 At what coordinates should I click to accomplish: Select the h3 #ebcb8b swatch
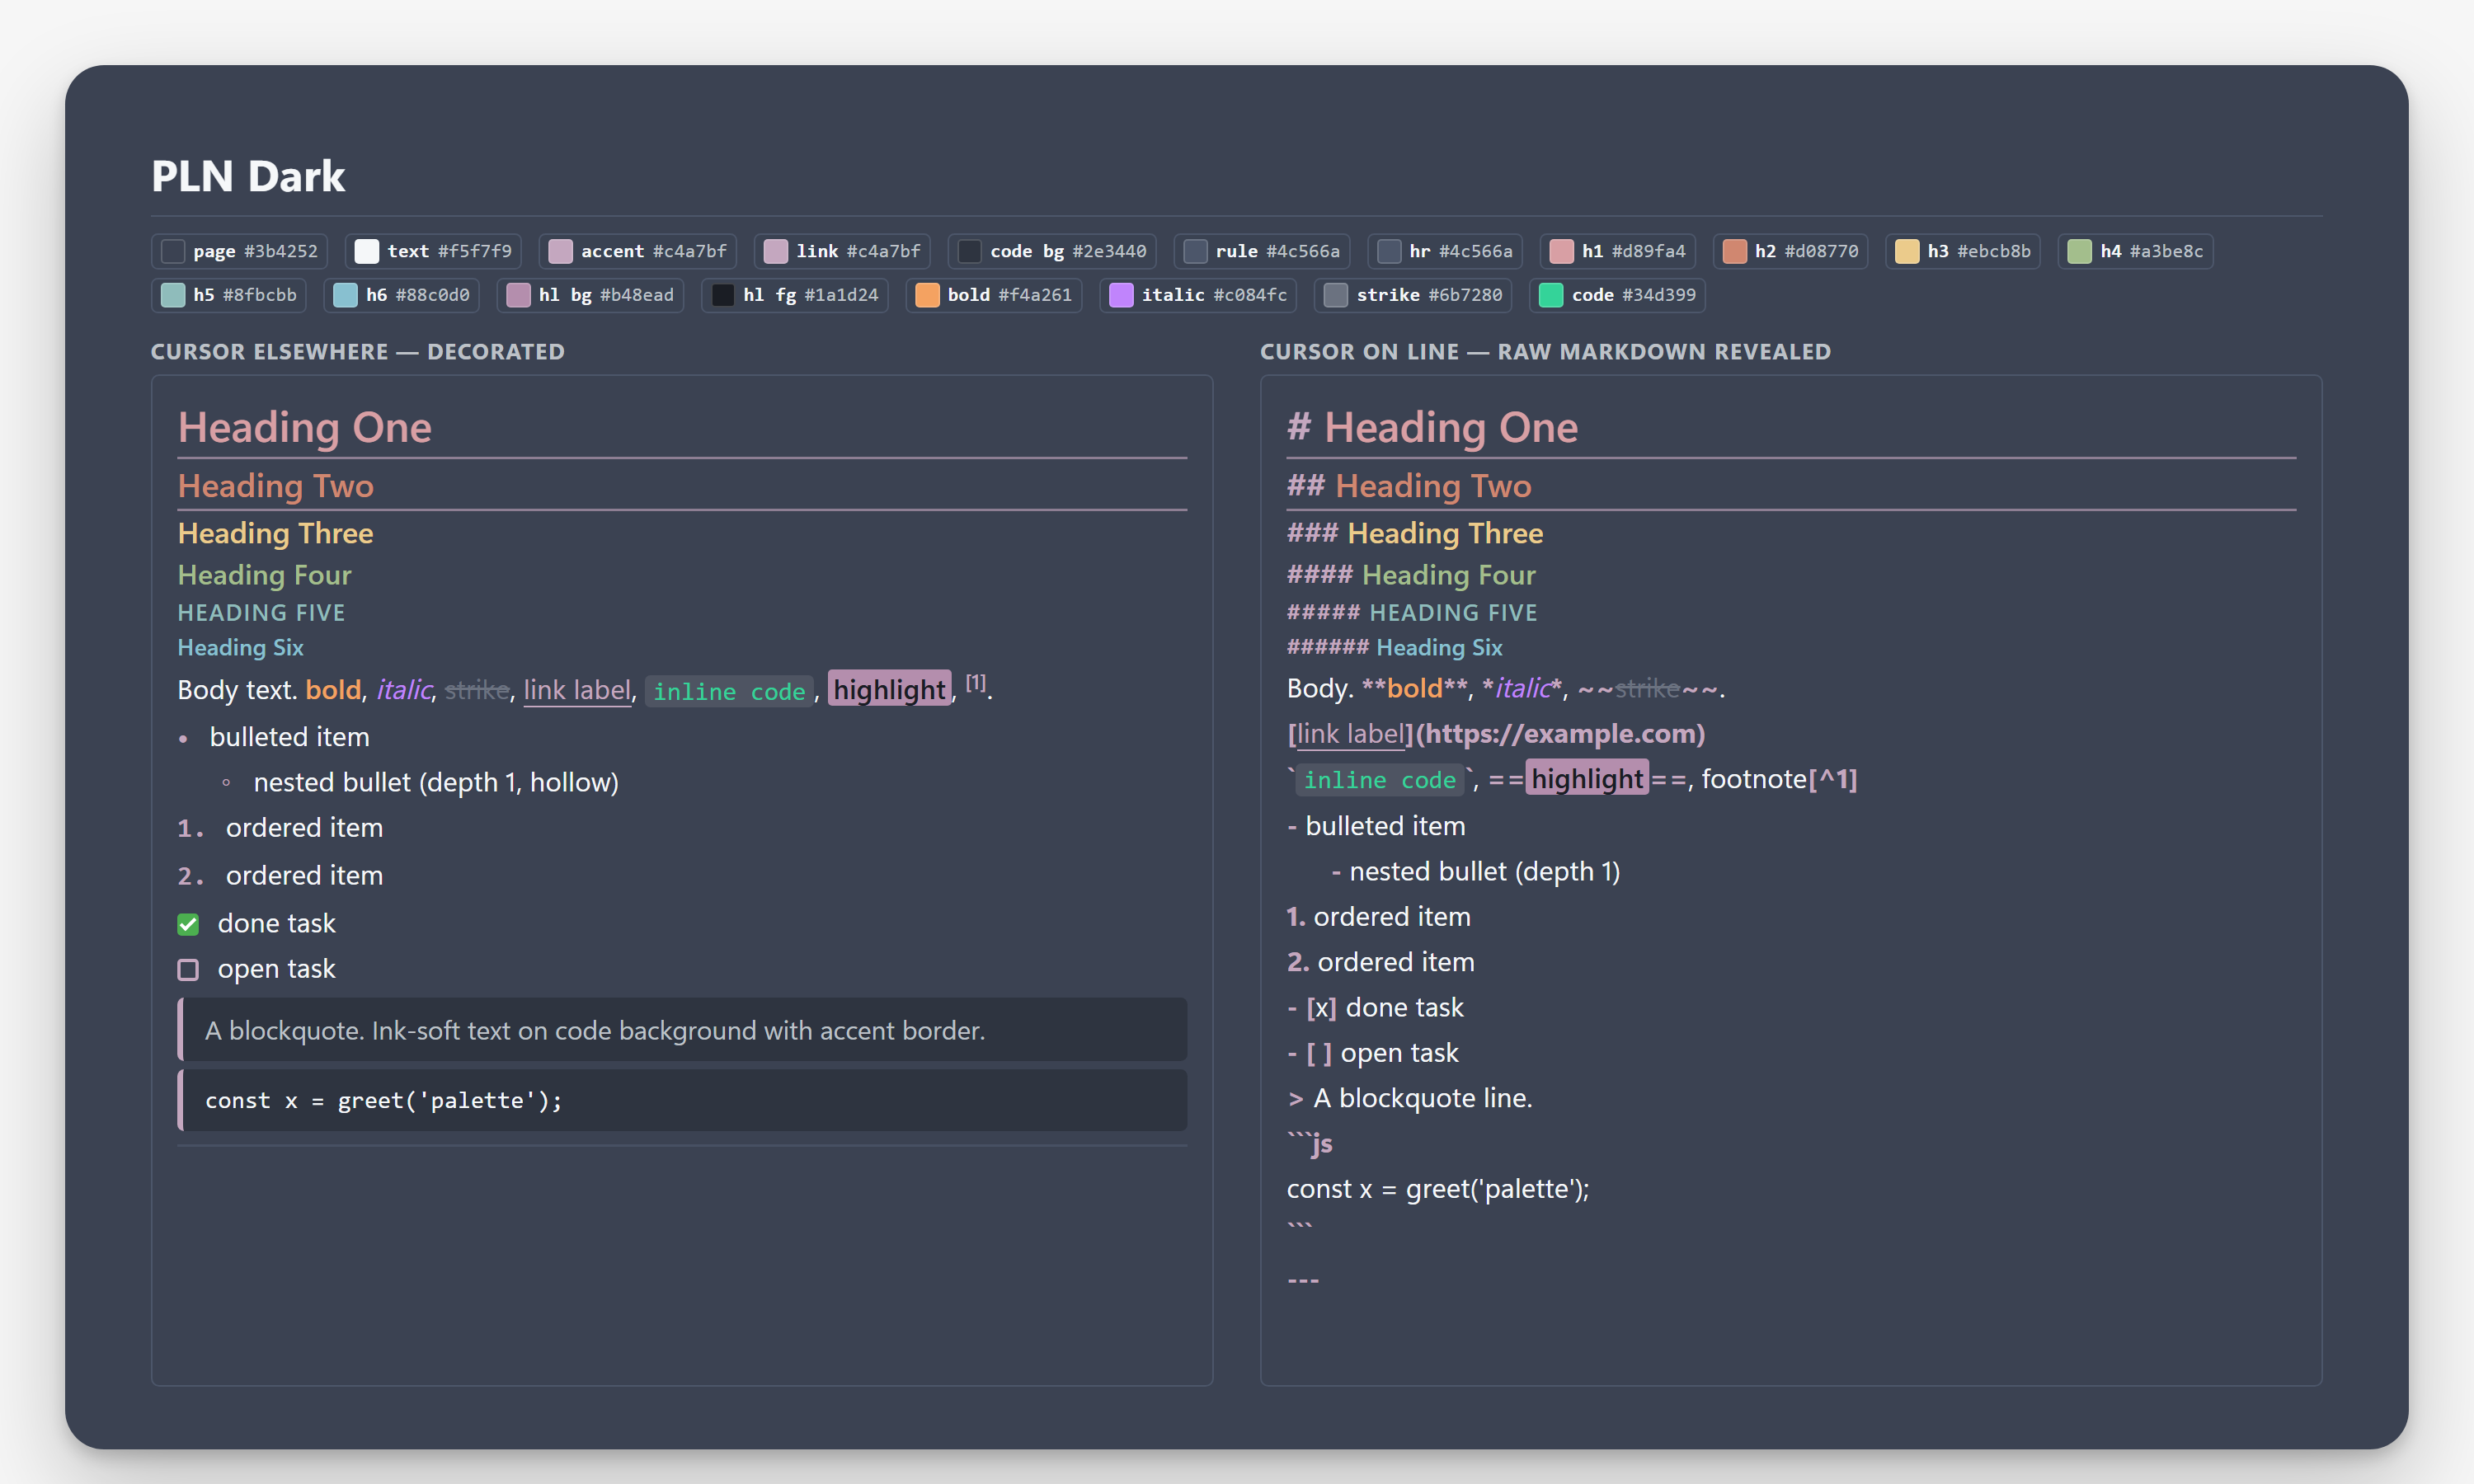[x=1907, y=251]
